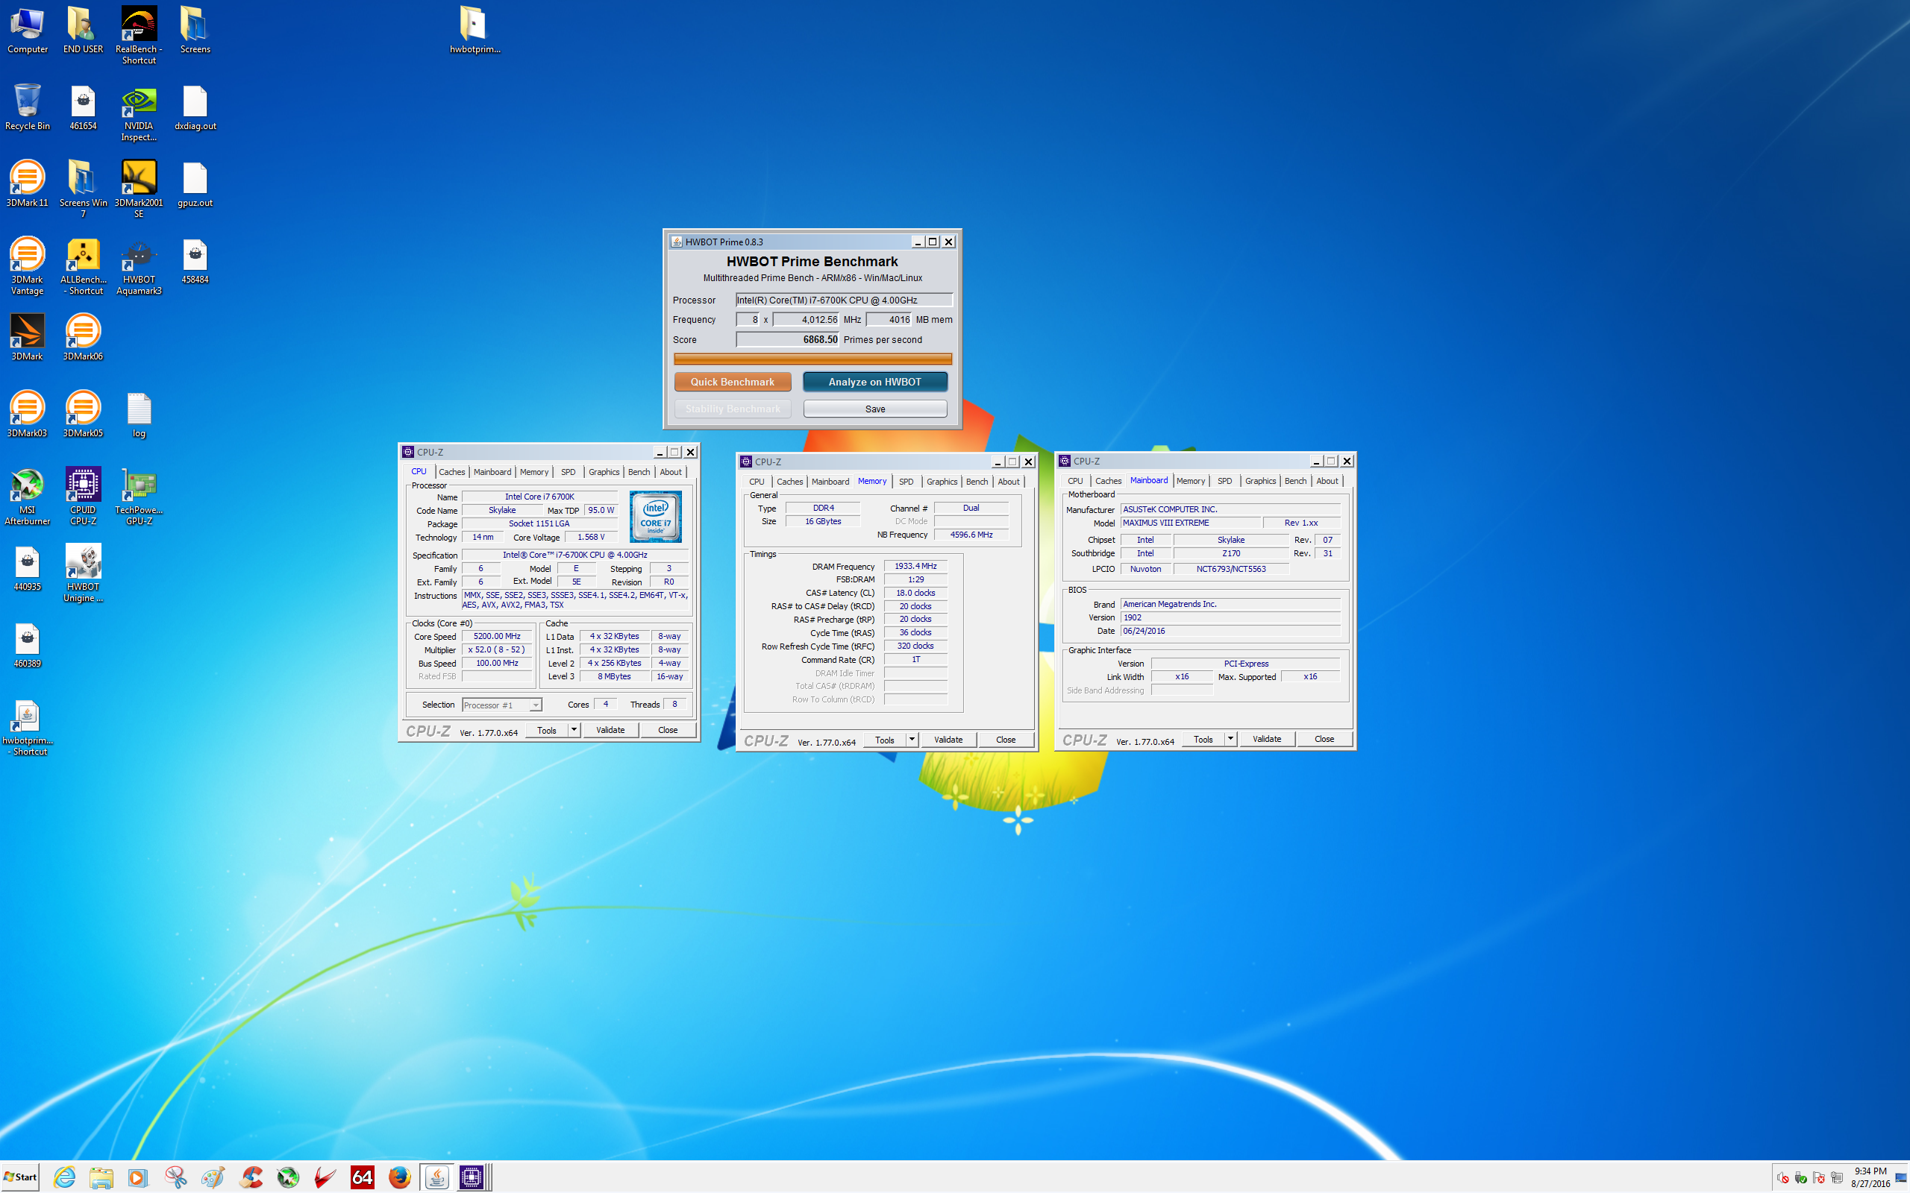Viewport: 1910px width, 1193px height.
Task: Open the RealBench shortcut desktop icon
Action: 138,35
